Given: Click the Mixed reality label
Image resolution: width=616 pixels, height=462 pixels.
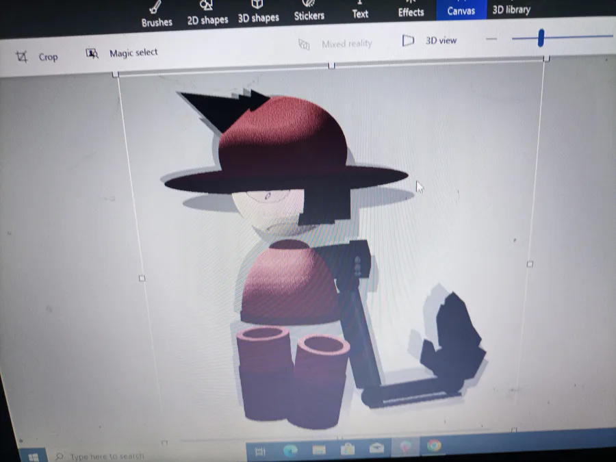Looking at the screenshot, I should pos(346,44).
